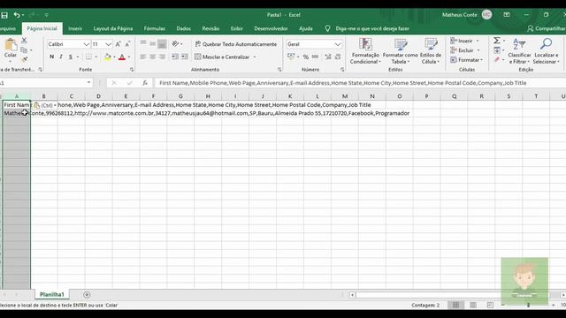Apply the red font color A

[x=122, y=57]
